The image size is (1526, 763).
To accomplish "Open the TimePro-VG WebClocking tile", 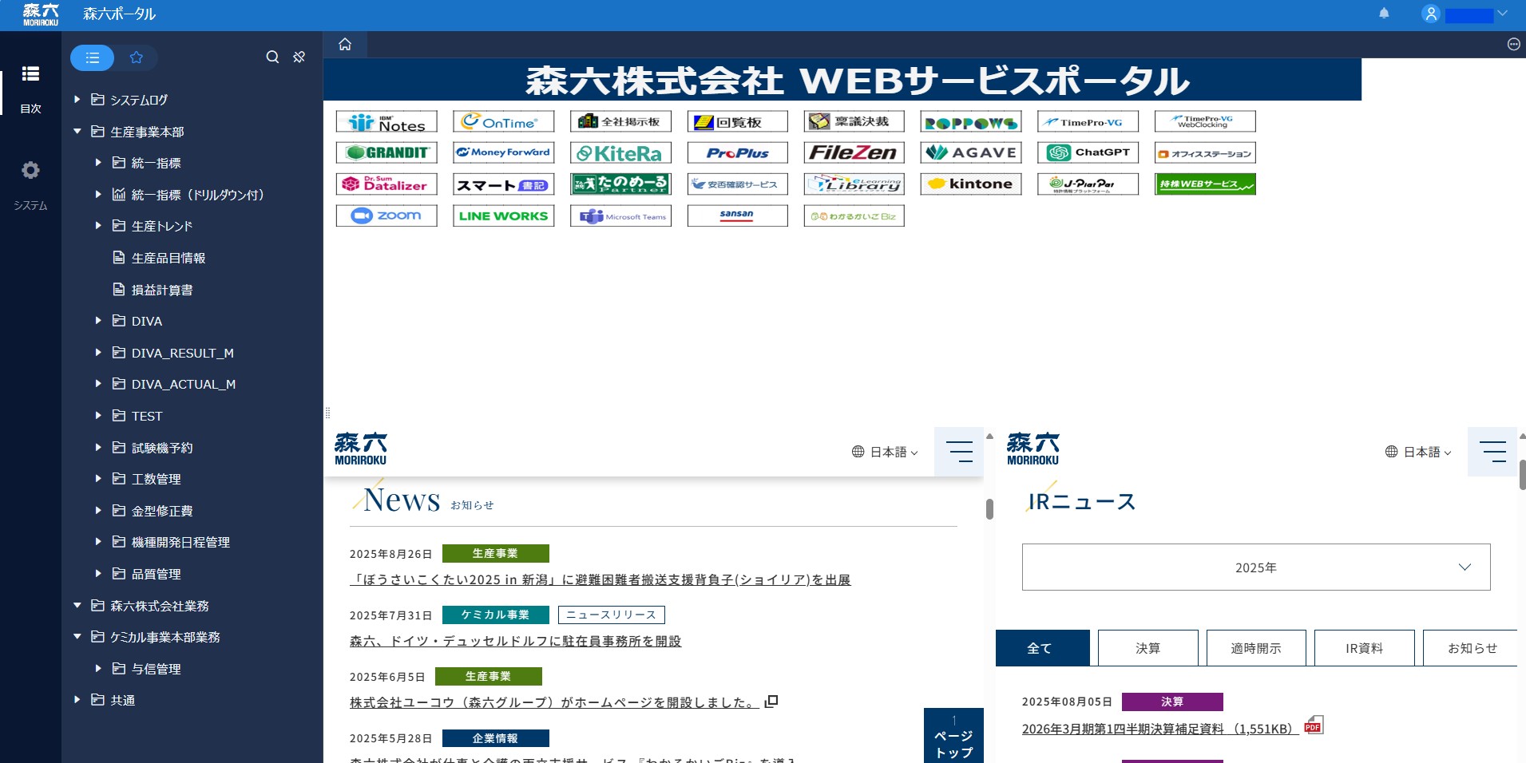I will coord(1205,121).
